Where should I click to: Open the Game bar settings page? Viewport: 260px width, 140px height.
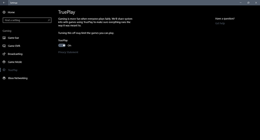click(13, 38)
